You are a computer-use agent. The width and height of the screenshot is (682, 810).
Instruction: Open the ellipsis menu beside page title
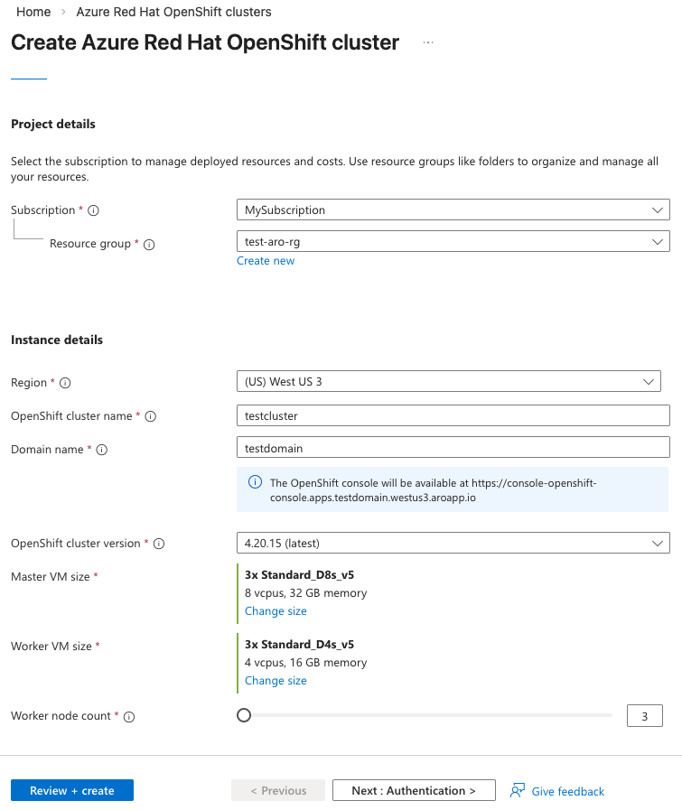428,42
